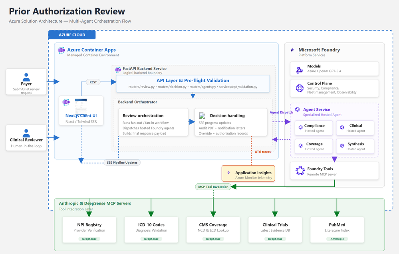The width and height of the screenshot is (399, 254).
Task: Click the 'React / Tailwind SSR' text
Action: (81, 122)
